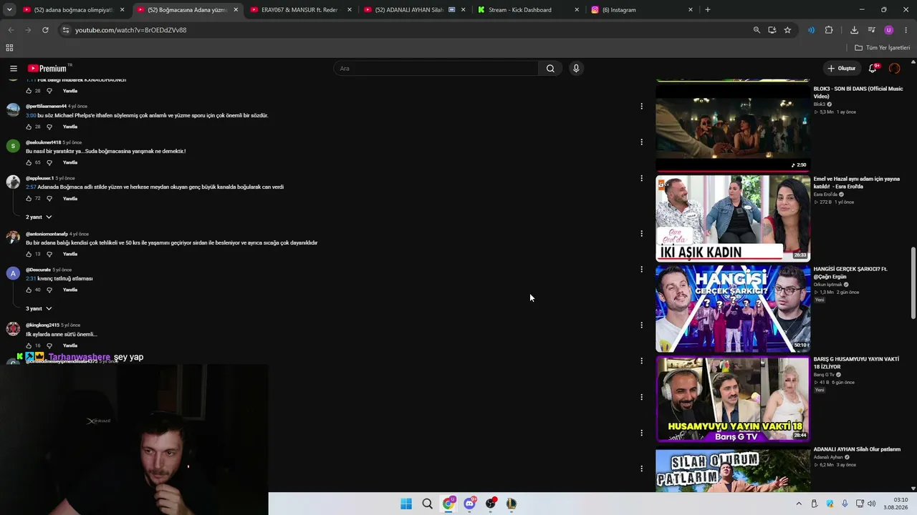
Task: Open the Tüm Yer İşaretleri bookmarks folder
Action: tap(883, 48)
